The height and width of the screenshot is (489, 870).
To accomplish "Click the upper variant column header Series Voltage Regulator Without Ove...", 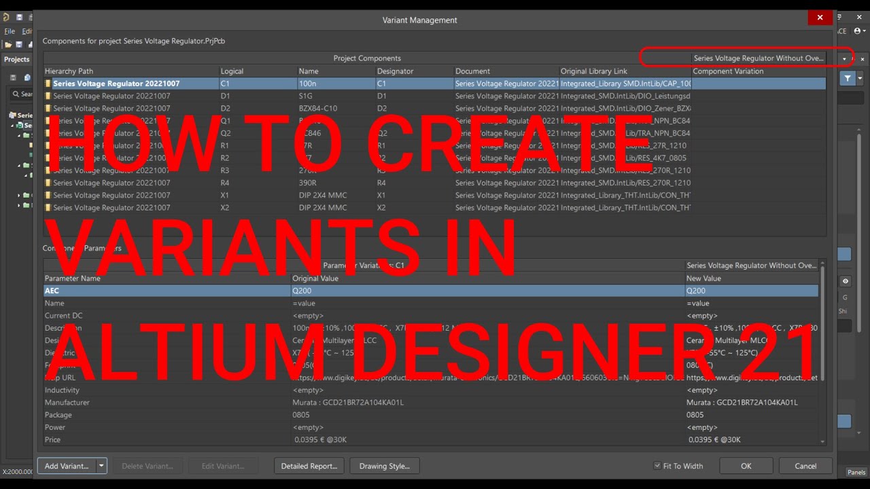I will pos(759,58).
